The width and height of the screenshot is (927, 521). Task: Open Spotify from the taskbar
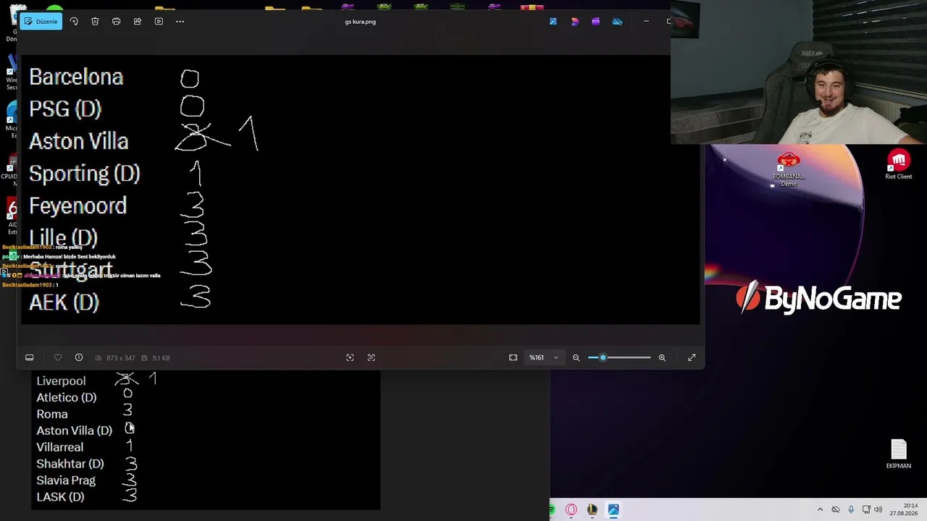pyautogui.click(x=552, y=510)
